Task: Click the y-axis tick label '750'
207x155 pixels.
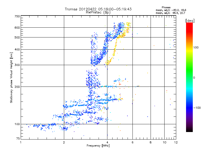Action: (17, 16)
